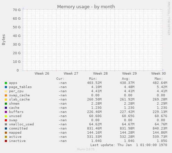This screenshot has height=153, width=172.
Task: Click committed min value 831.46M
Action: (x=94, y=128)
